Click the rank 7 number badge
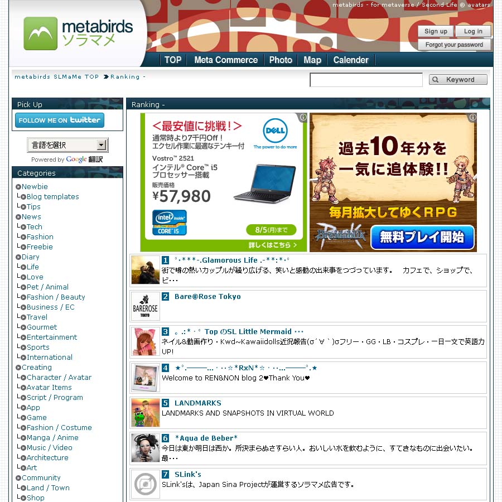This screenshot has width=502, height=502. point(165,474)
